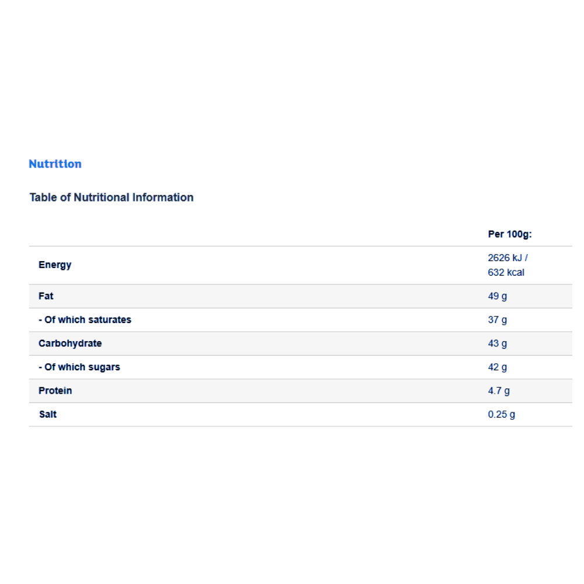This screenshot has height=584, width=584.
Task: Select the 49 g fat value
Action: click(497, 296)
